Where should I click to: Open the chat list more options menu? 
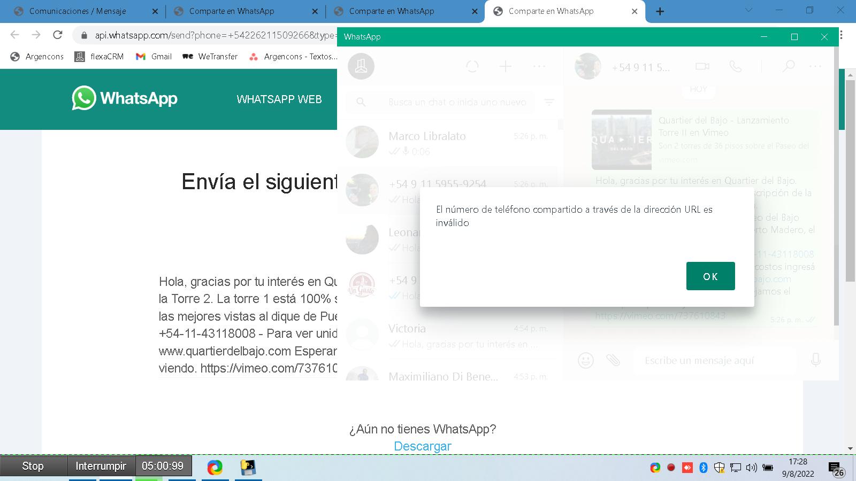[539, 66]
